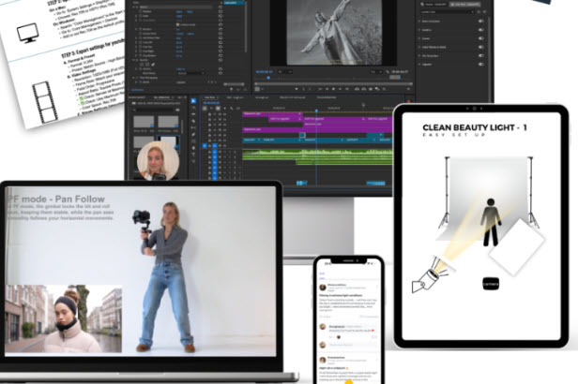Select first clip thumbnail in Project bin
The height and width of the screenshot is (384, 578).
pos(144,122)
